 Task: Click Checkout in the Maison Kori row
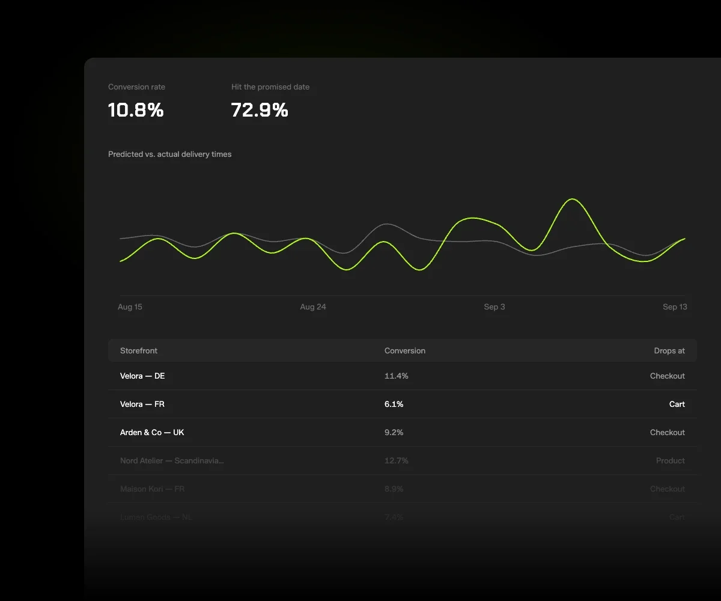pos(668,489)
